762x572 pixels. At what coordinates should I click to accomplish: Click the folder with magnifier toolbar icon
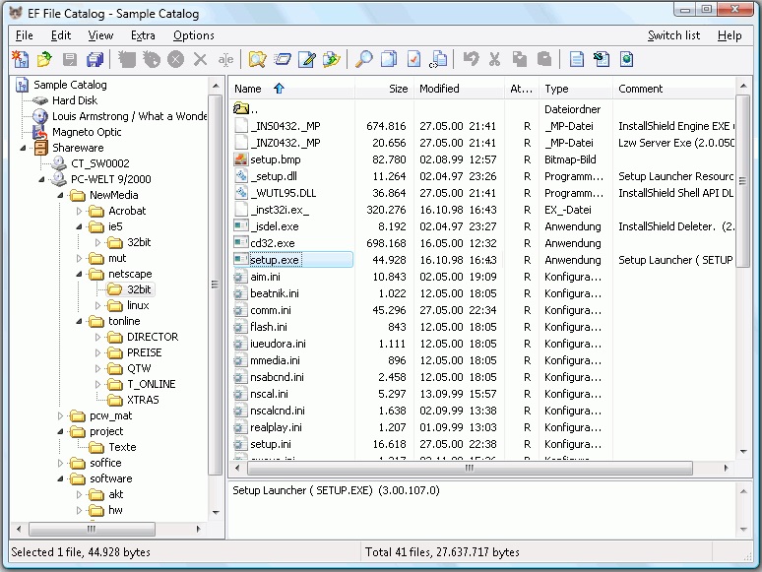(257, 60)
